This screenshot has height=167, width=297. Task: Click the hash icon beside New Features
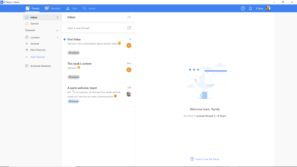(x=27, y=50)
